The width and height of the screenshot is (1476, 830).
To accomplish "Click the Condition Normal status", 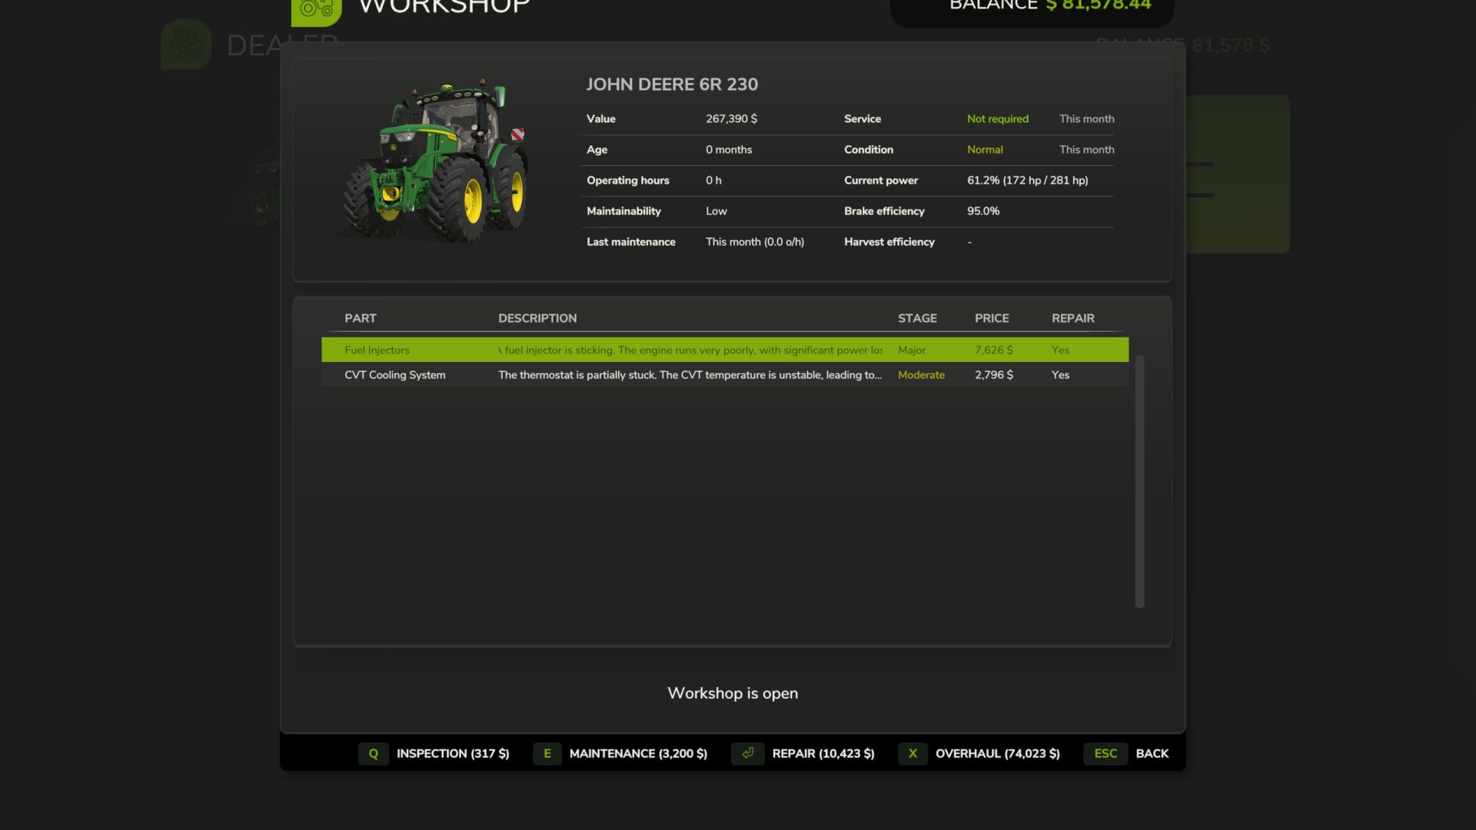I will [985, 149].
